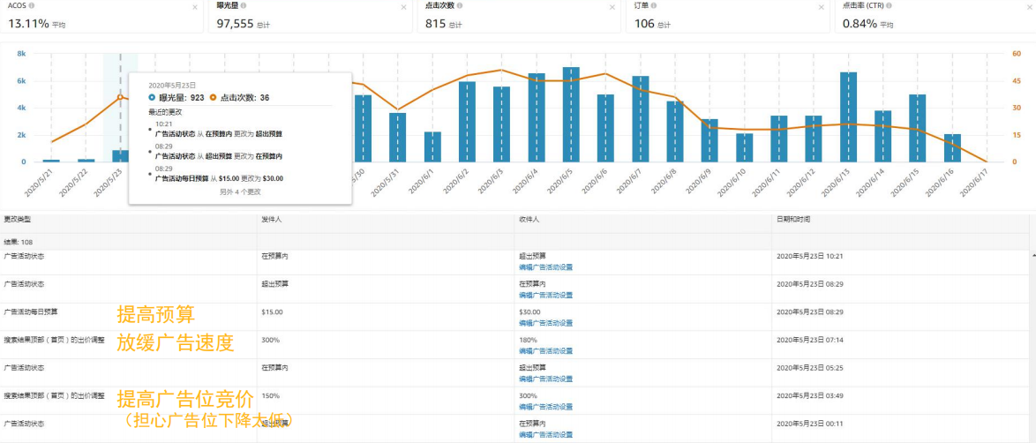Click the 0.84% CTR average value
1036x443 pixels.
pyautogui.click(x=860, y=24)
